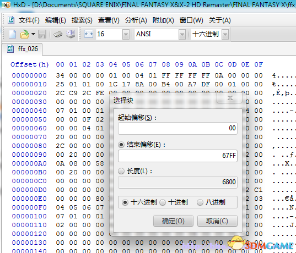Click the HxD document icon in menu bar

pos(11,20)
